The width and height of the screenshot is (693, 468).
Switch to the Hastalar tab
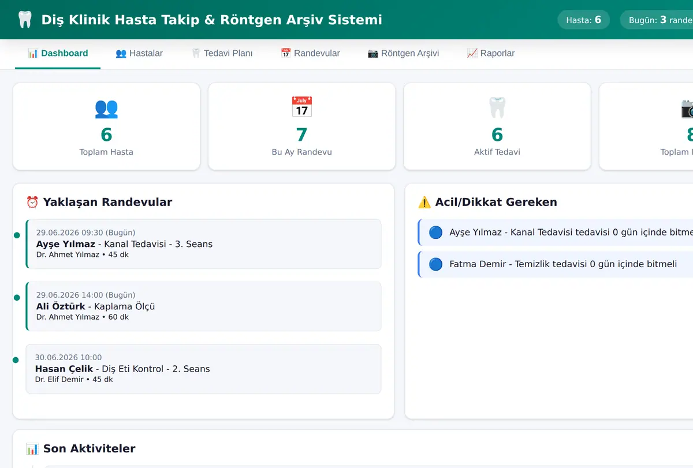(139, 54)
